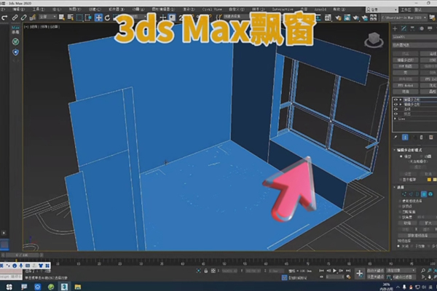437x291 pixels.
Task: Collapse the Edit Poly Mode rollout
Action: [x=395, y=150]
